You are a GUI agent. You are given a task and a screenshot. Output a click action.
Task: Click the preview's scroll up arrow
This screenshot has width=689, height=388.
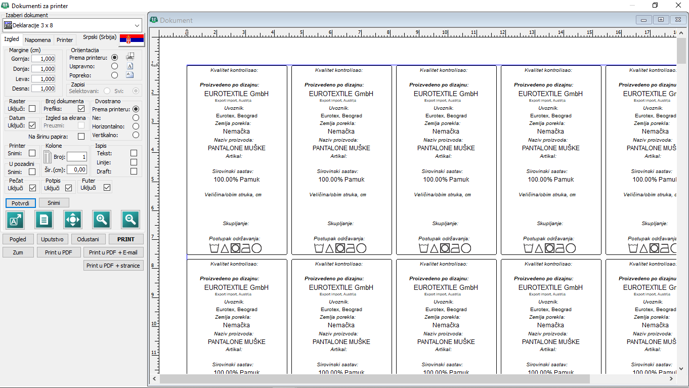pos(681,33)
